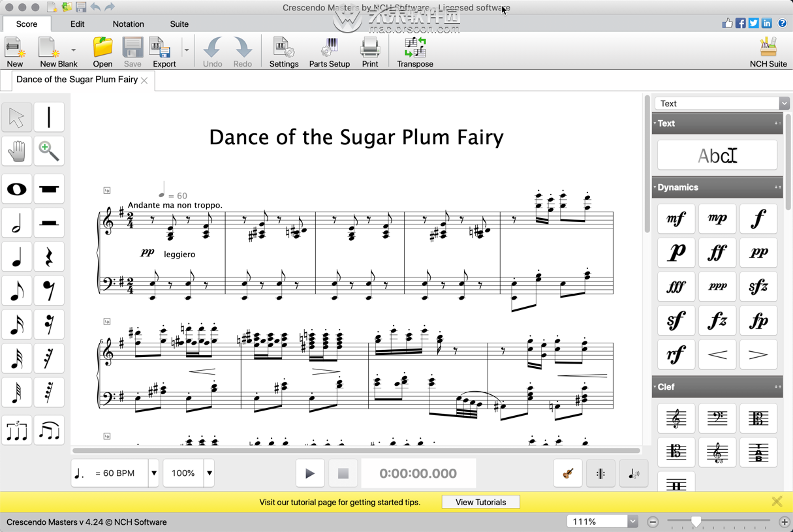Open the 100% playback speed dropdown
Screen dimensions: 793x532
pyautogui.click(x=210, y=473)
